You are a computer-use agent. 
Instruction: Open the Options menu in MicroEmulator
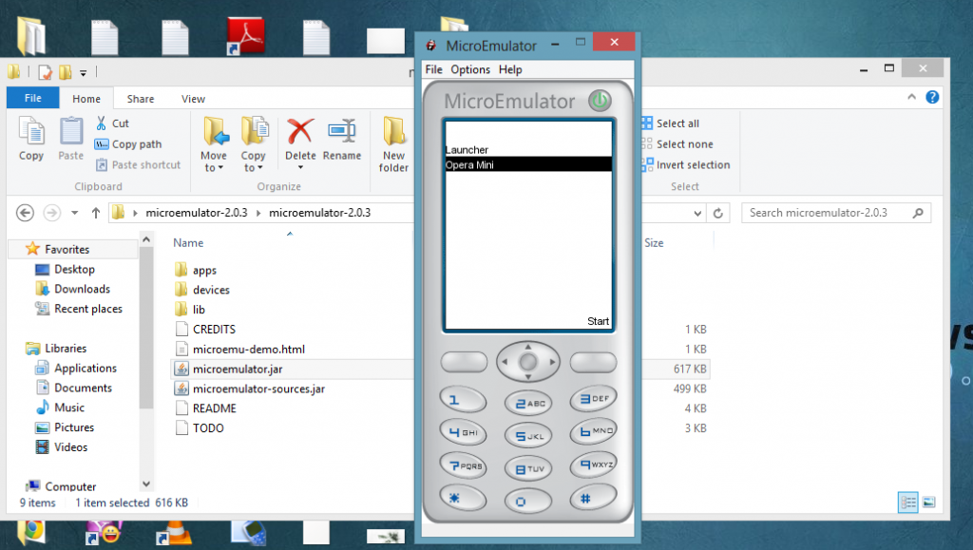pyautogui.click(x=470, y=69)
